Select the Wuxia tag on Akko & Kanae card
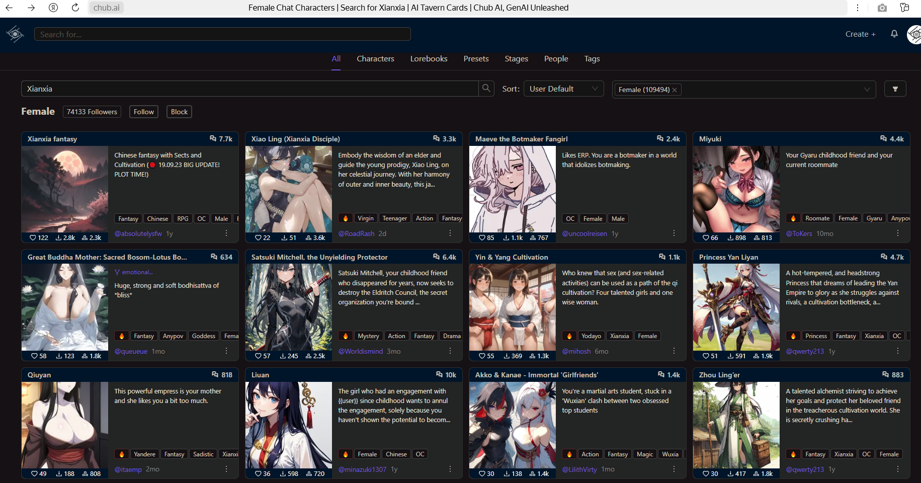 coord(670,454)
